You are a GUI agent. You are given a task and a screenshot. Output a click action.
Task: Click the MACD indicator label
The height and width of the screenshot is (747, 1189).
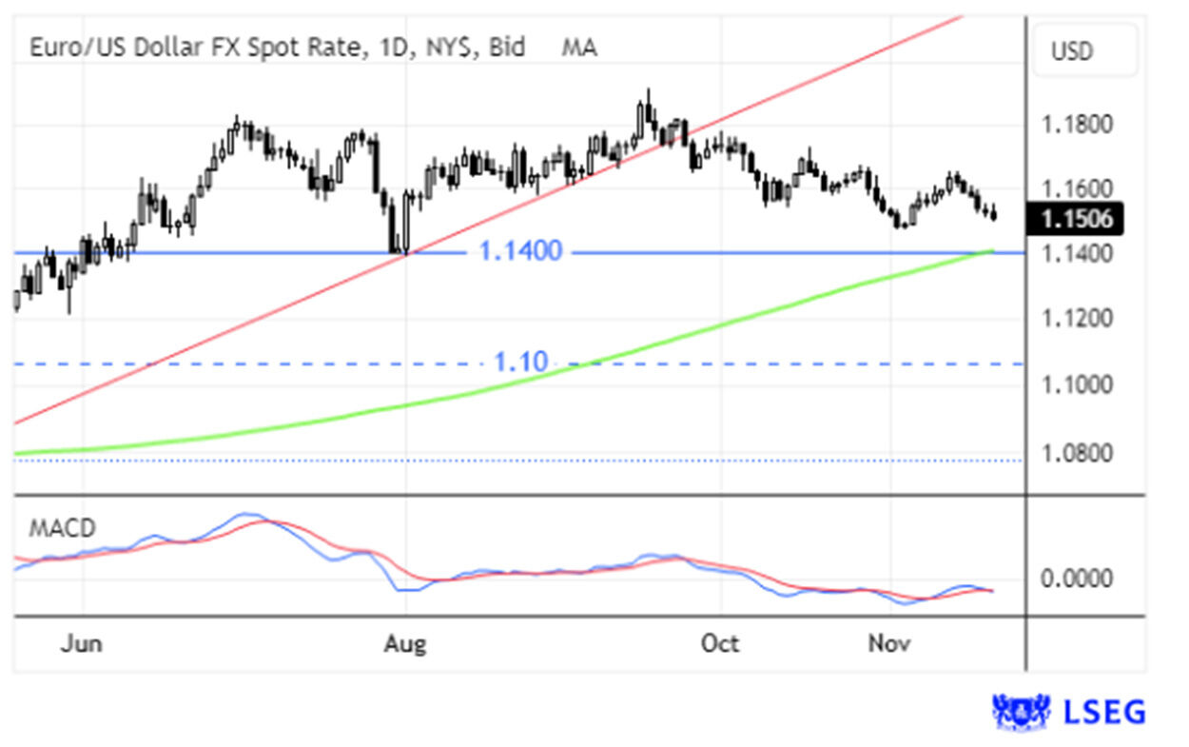61,528
